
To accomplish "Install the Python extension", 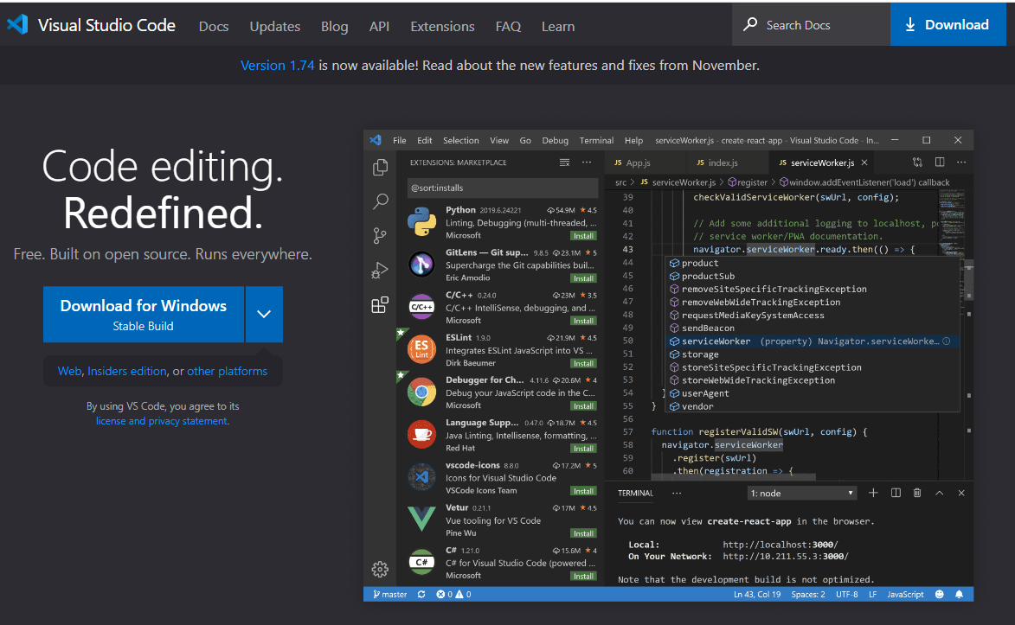I will [x=583, y=236].
